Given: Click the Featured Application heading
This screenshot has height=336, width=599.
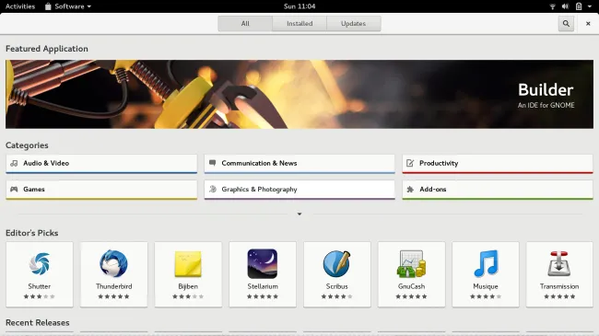Looking at the screenshot, I should click(x=47, y=49).
